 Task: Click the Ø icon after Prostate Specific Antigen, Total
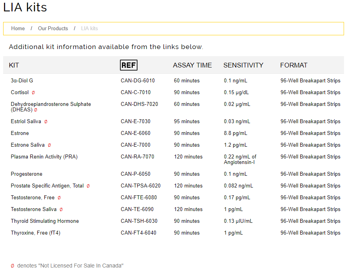[88, 186]
